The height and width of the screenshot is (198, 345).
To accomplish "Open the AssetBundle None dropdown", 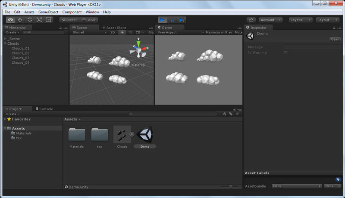I will point(297,186).
